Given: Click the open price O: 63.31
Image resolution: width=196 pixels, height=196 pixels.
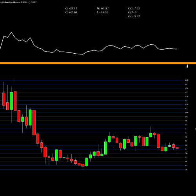Looking at the screenshot, I should point(71,9).
